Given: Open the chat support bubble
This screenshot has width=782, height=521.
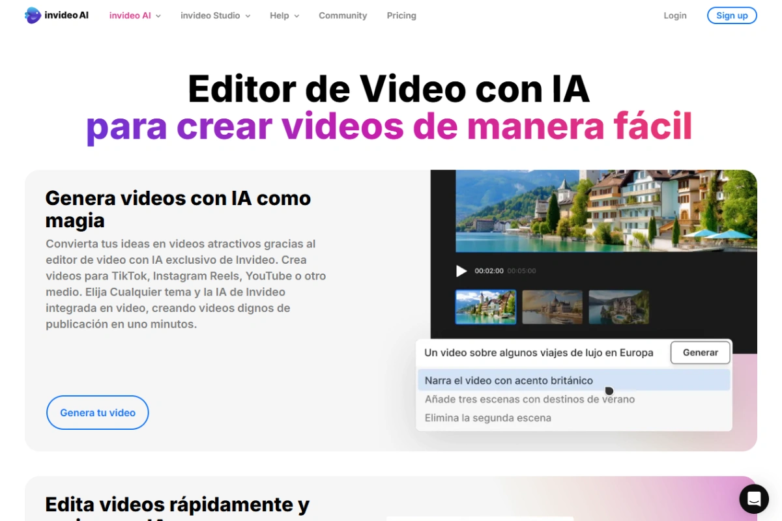Looking at the screenshot, I should click(754, 499).
